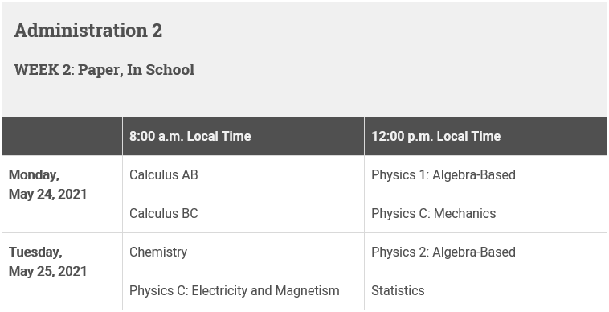Viewport: 609px width, 312px height.
Task: Open Physics C: Electricity and Magnetism entry
Action: (x=235, y=290)
